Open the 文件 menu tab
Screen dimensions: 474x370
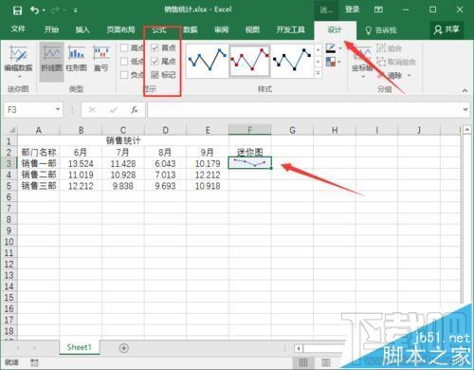click(18, 29)
